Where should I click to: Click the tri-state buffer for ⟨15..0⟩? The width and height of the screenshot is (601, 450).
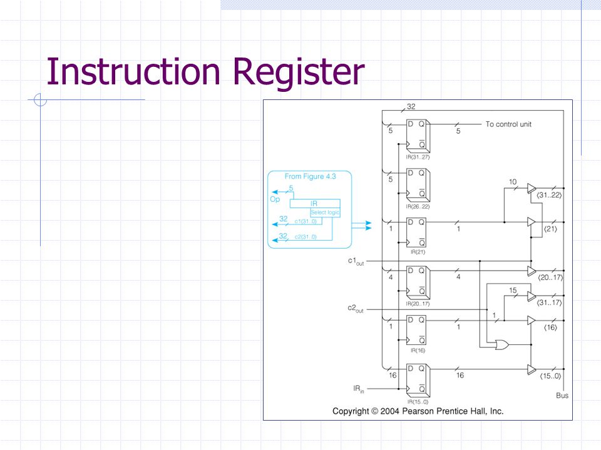point(532,369)
